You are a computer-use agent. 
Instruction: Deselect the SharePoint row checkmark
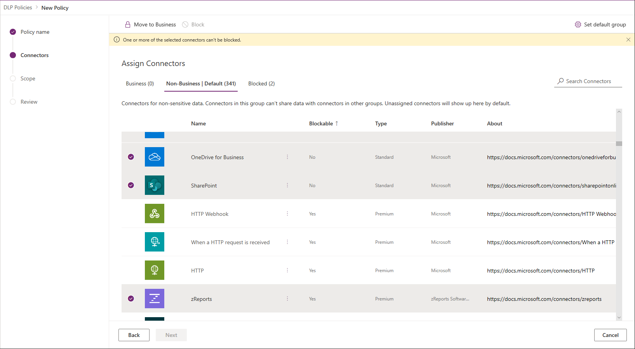pyautogui.click(x=131, y=185)
